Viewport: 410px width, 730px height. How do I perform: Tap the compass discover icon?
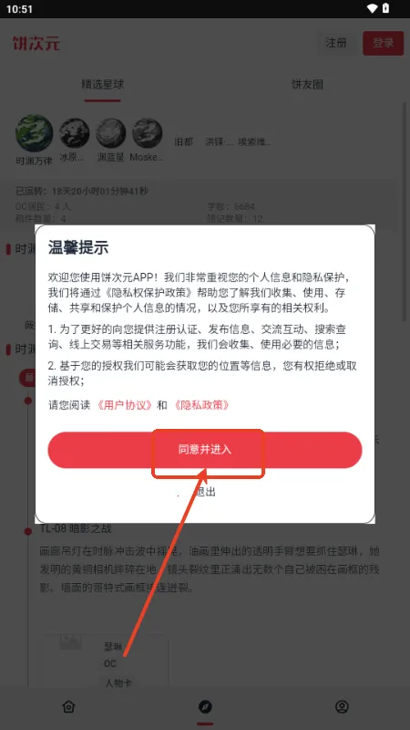point(205,706)
